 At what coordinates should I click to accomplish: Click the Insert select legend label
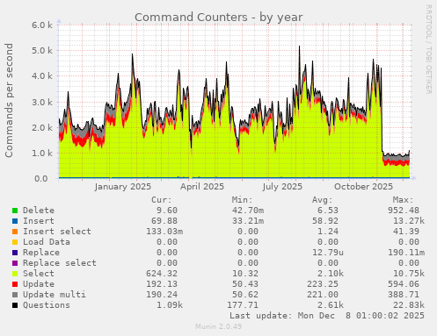pyautogui.click(x=57, y=232)
